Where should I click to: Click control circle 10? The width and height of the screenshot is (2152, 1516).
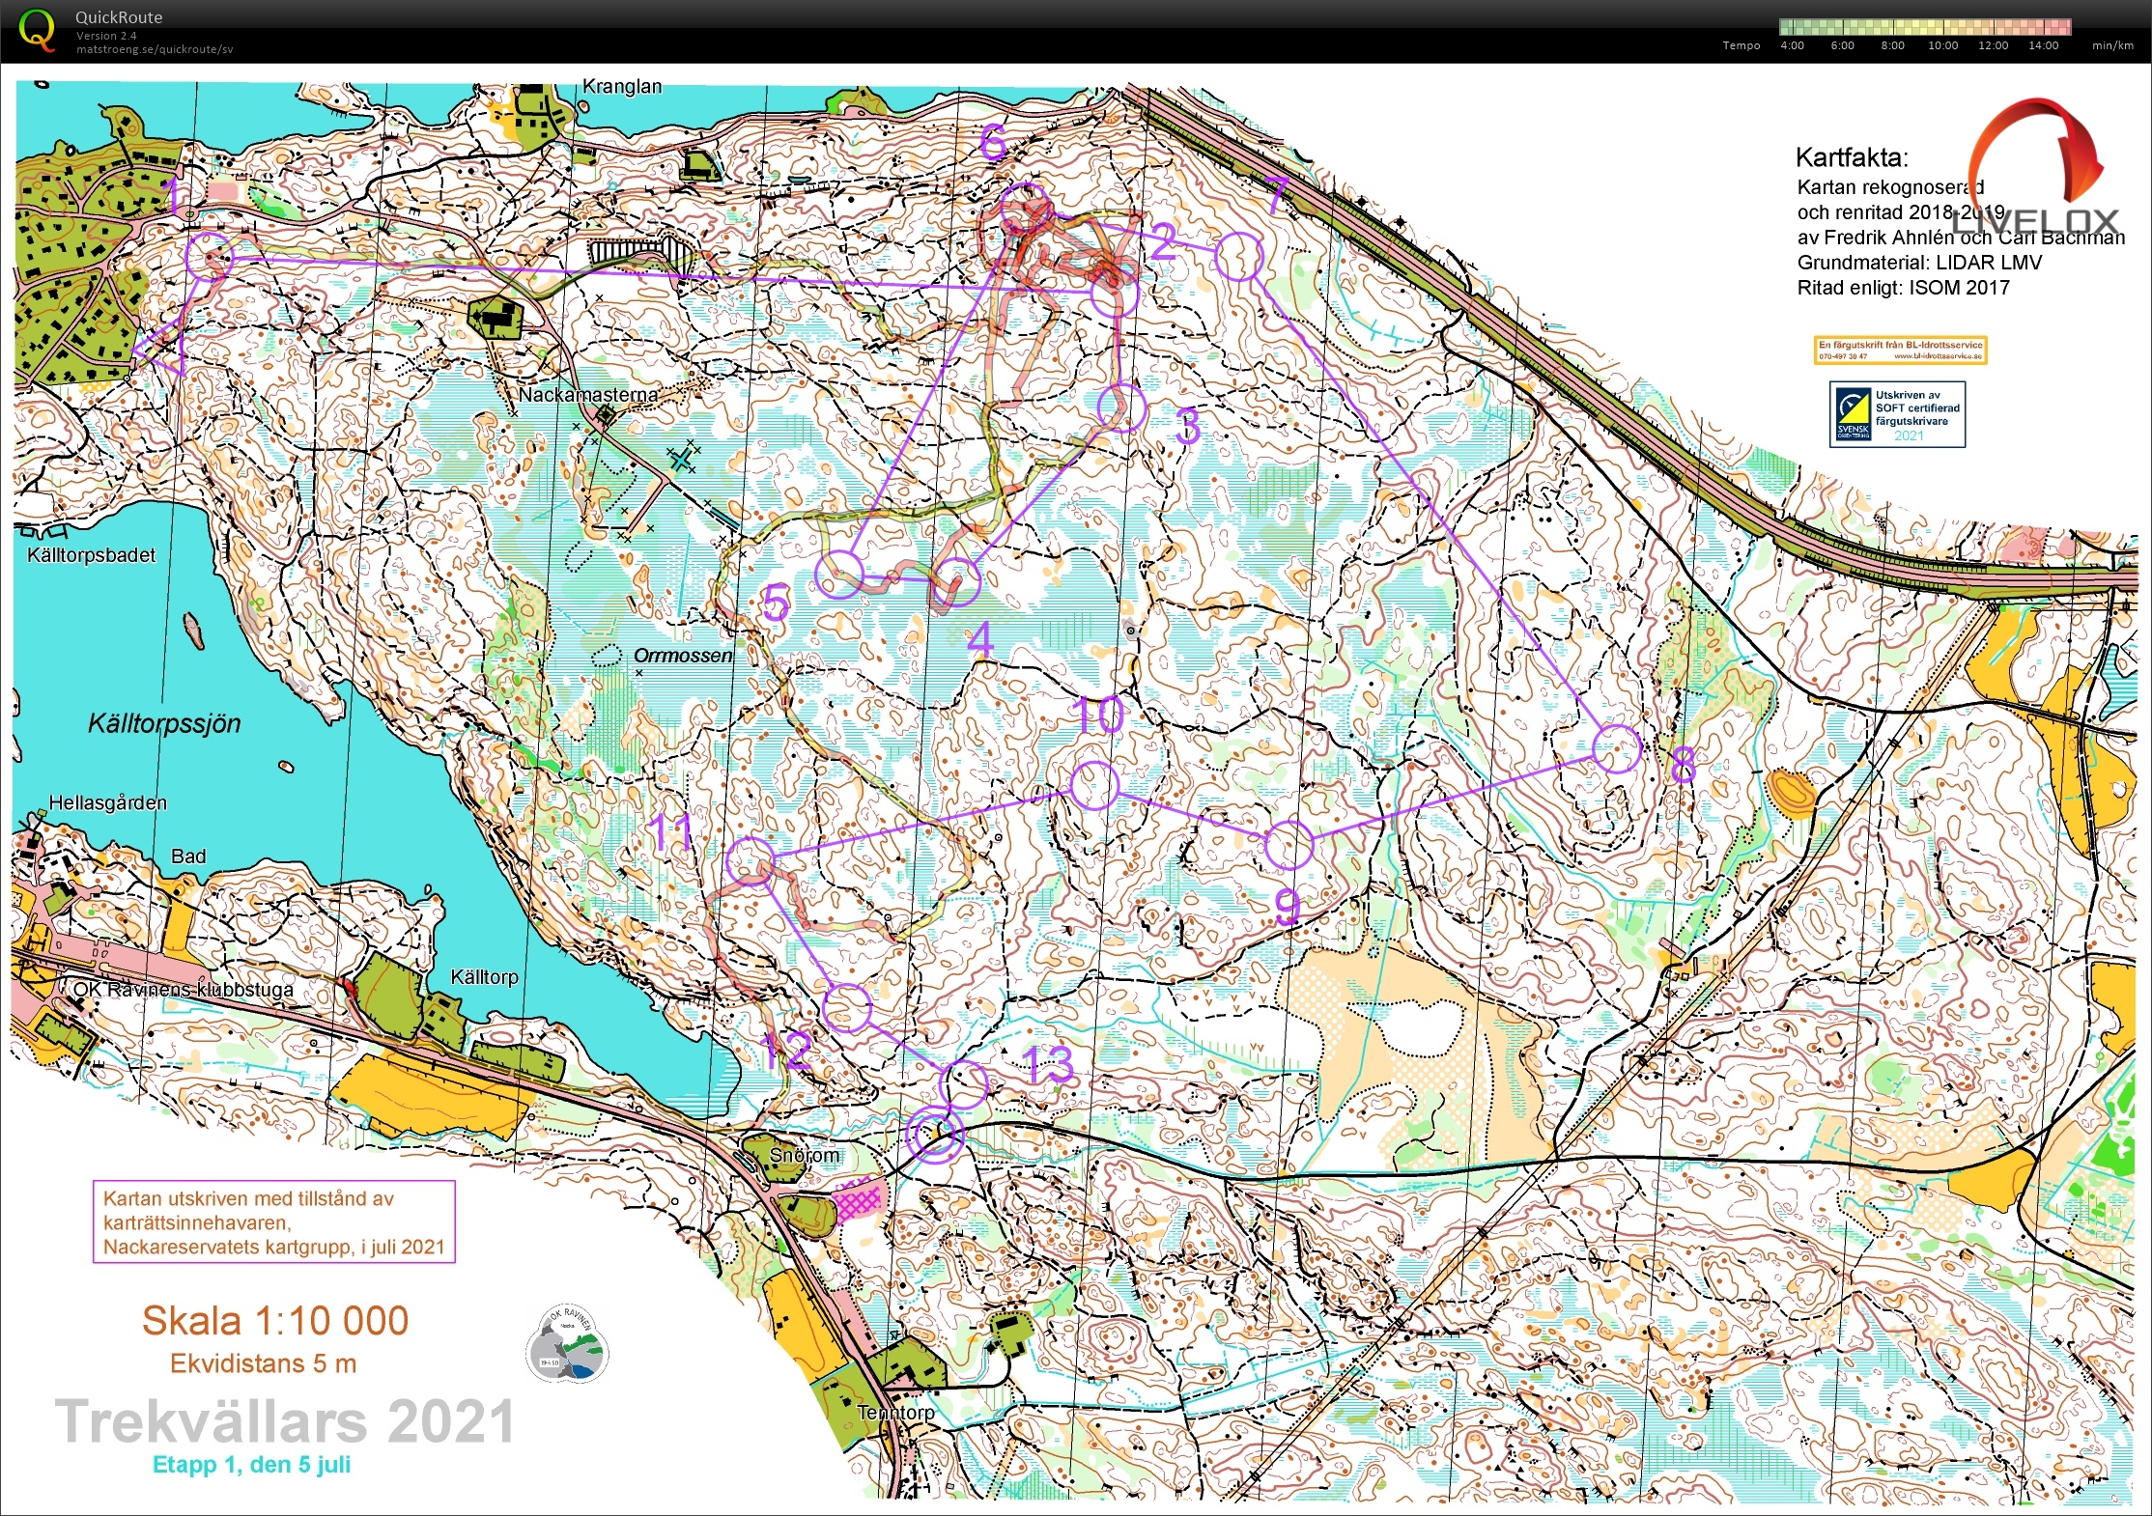pos(1095,785)
